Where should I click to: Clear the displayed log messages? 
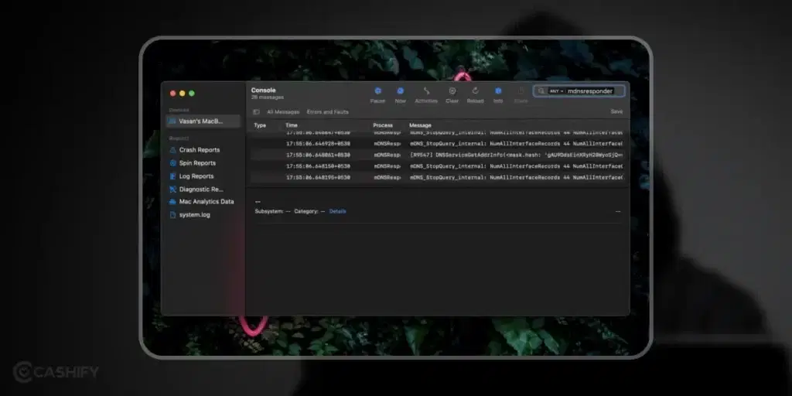(452, 95)
